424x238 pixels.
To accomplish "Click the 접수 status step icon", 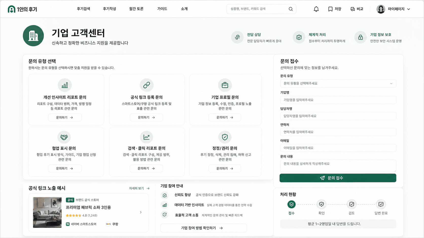I will [x=291, y=204].
